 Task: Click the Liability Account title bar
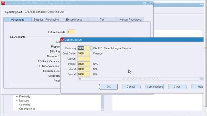(132, 40)
